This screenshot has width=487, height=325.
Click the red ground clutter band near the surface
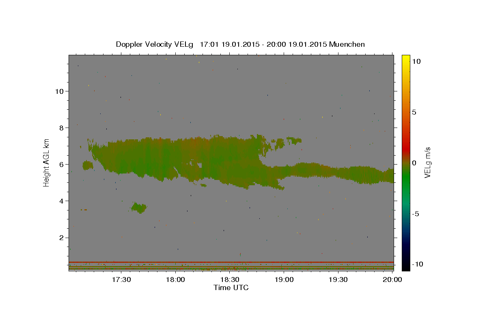click(231, 262)
